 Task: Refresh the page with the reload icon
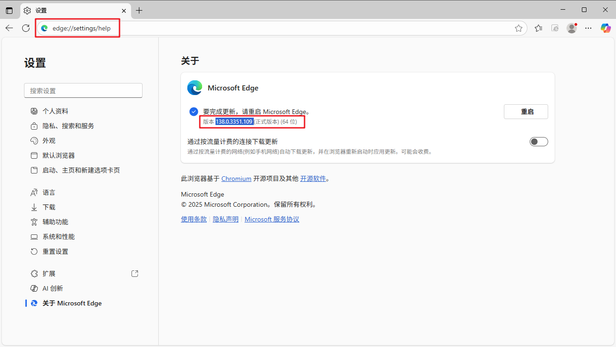click(26, 28)
